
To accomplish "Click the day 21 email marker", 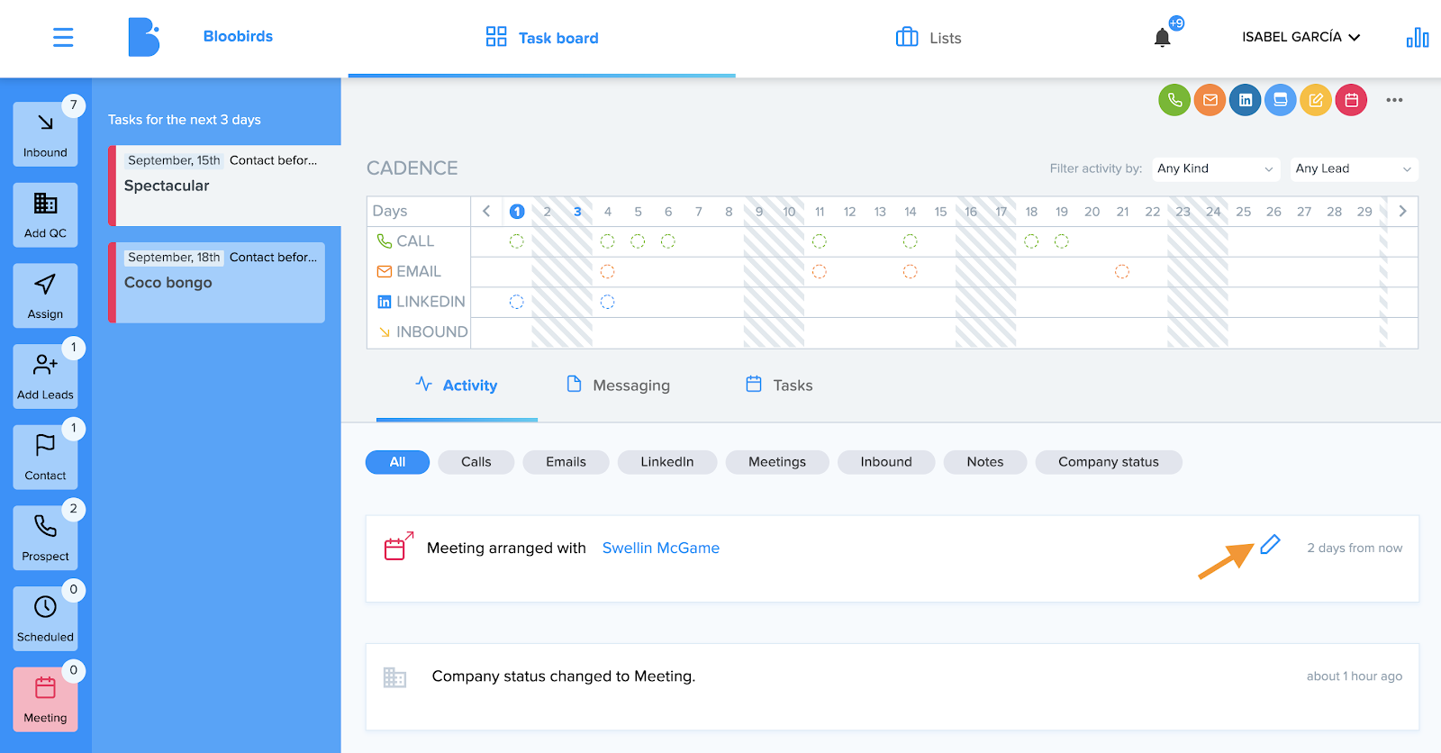I will click(x=1121, y=271).
